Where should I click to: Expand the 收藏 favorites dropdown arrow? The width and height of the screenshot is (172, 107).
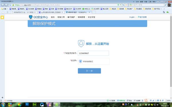click(7, 9)
